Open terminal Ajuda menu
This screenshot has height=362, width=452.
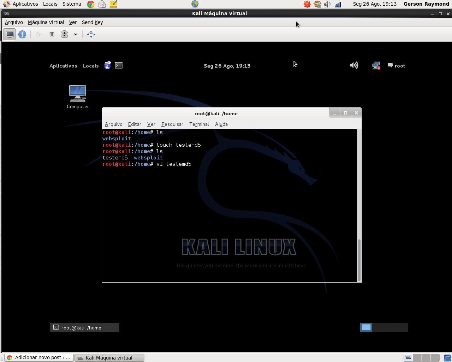(x=221, y=124)
